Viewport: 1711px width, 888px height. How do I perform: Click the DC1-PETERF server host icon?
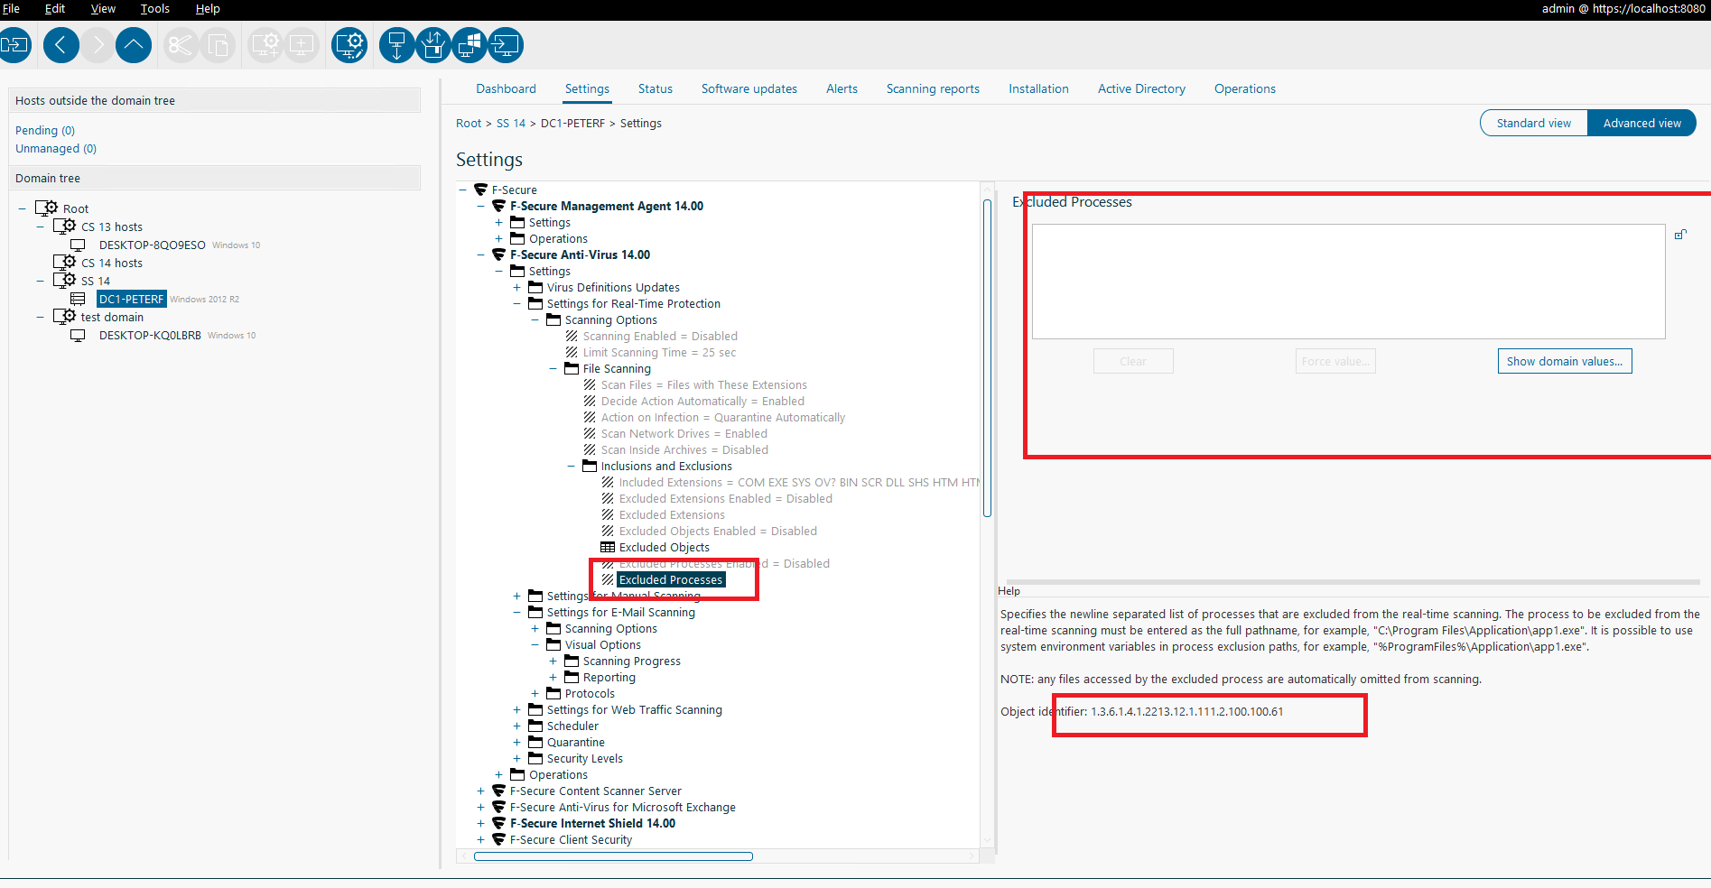78,299
